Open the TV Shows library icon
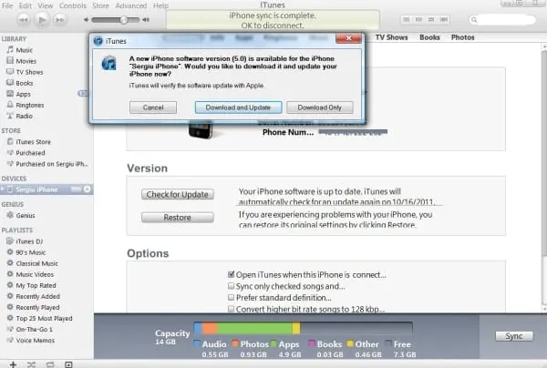Screen dimensions: 547x368 pyautogui.click(x=10, y=72)
